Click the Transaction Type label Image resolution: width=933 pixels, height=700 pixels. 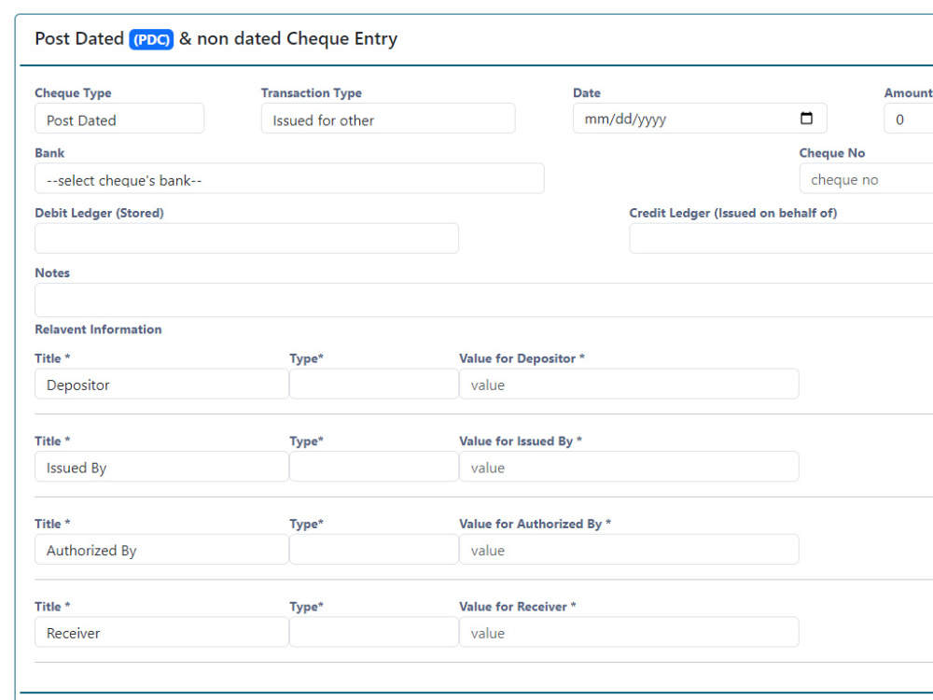(x=312, y=92)
